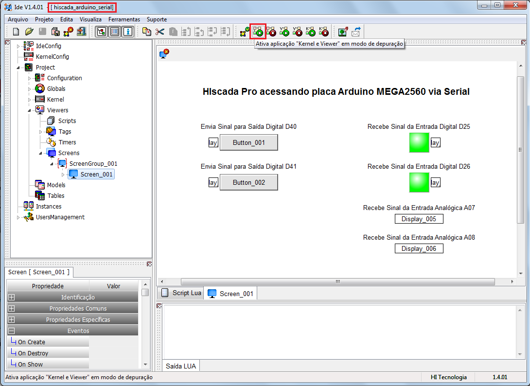Cut selection with the scissors icon
This screenshot has width=530, height=386.
point(160,32)
